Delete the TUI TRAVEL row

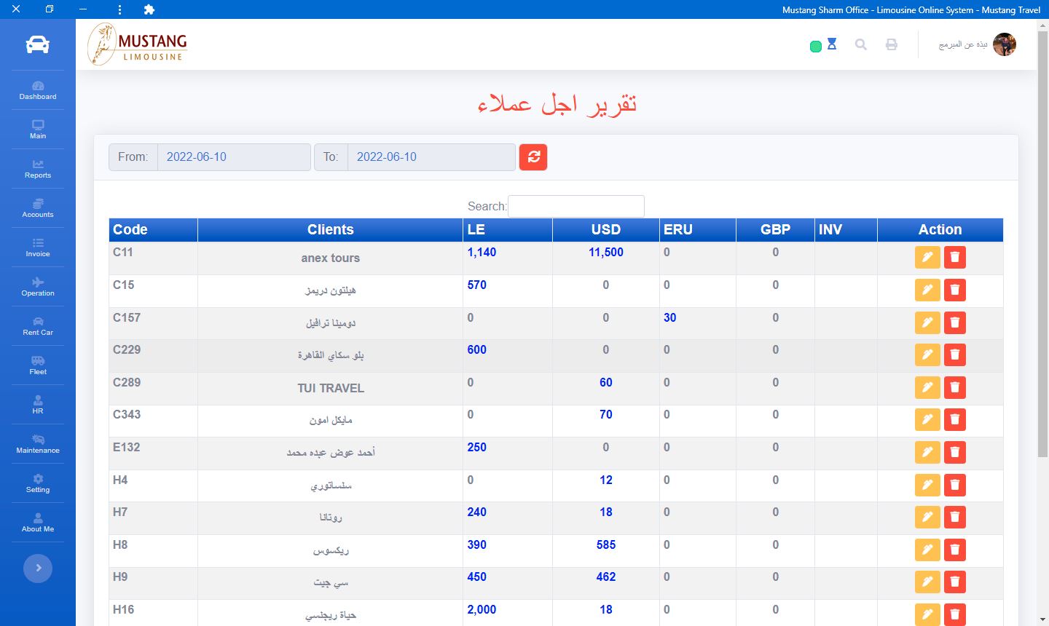pos(954,387)
